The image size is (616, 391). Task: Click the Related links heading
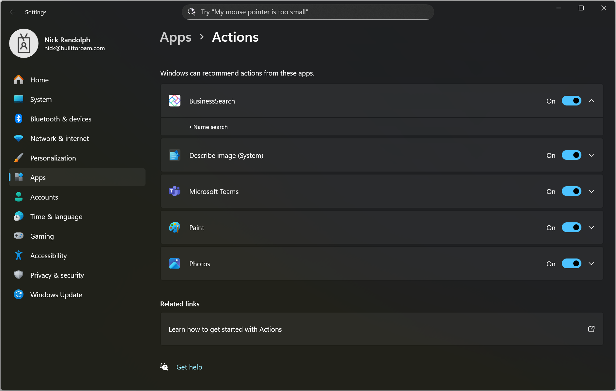(180, 304)
